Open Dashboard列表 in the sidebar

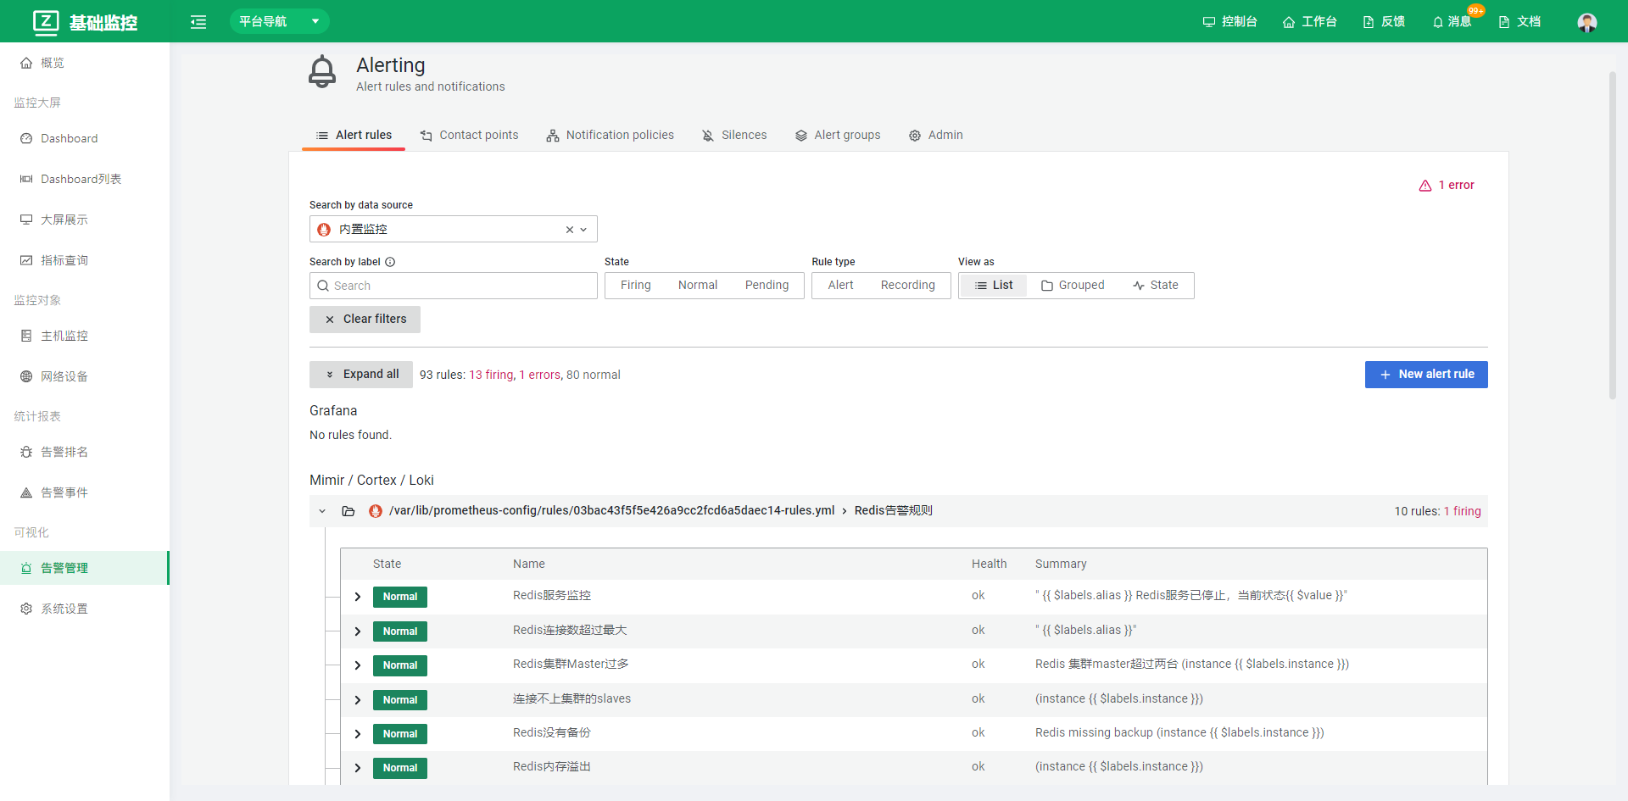pos(85,179)
